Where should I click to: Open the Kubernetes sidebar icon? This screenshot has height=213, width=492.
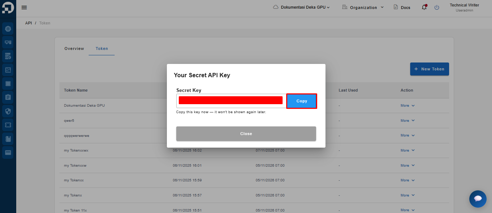click(x=8, y=28)
